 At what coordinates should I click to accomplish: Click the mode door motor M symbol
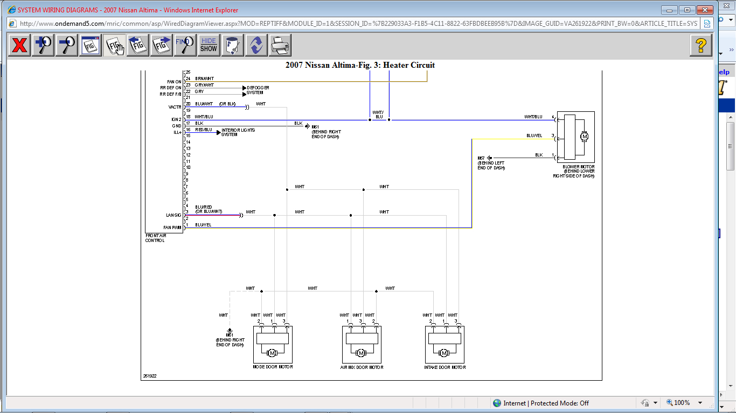(x=272, y=353)
